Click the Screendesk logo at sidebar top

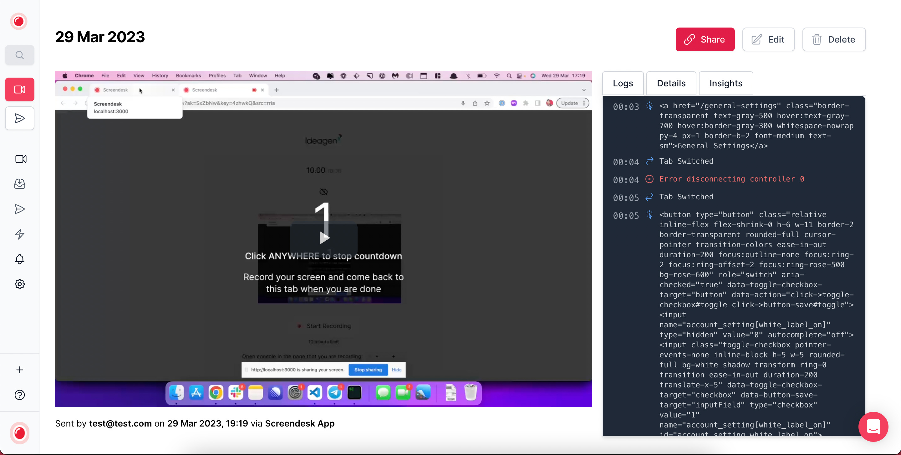19,21
